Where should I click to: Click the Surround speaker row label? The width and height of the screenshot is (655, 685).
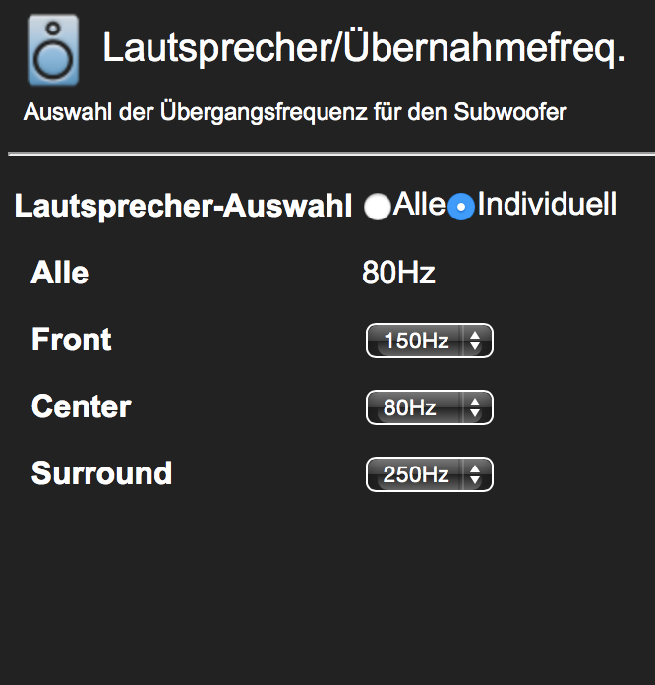pos(102,473)
